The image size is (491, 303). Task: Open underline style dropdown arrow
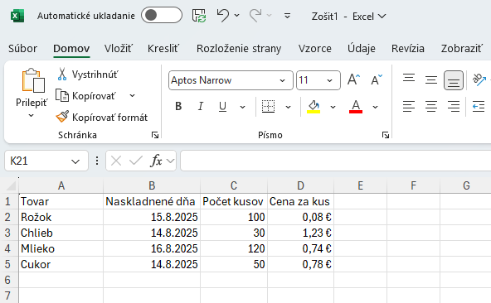point(242,107)
